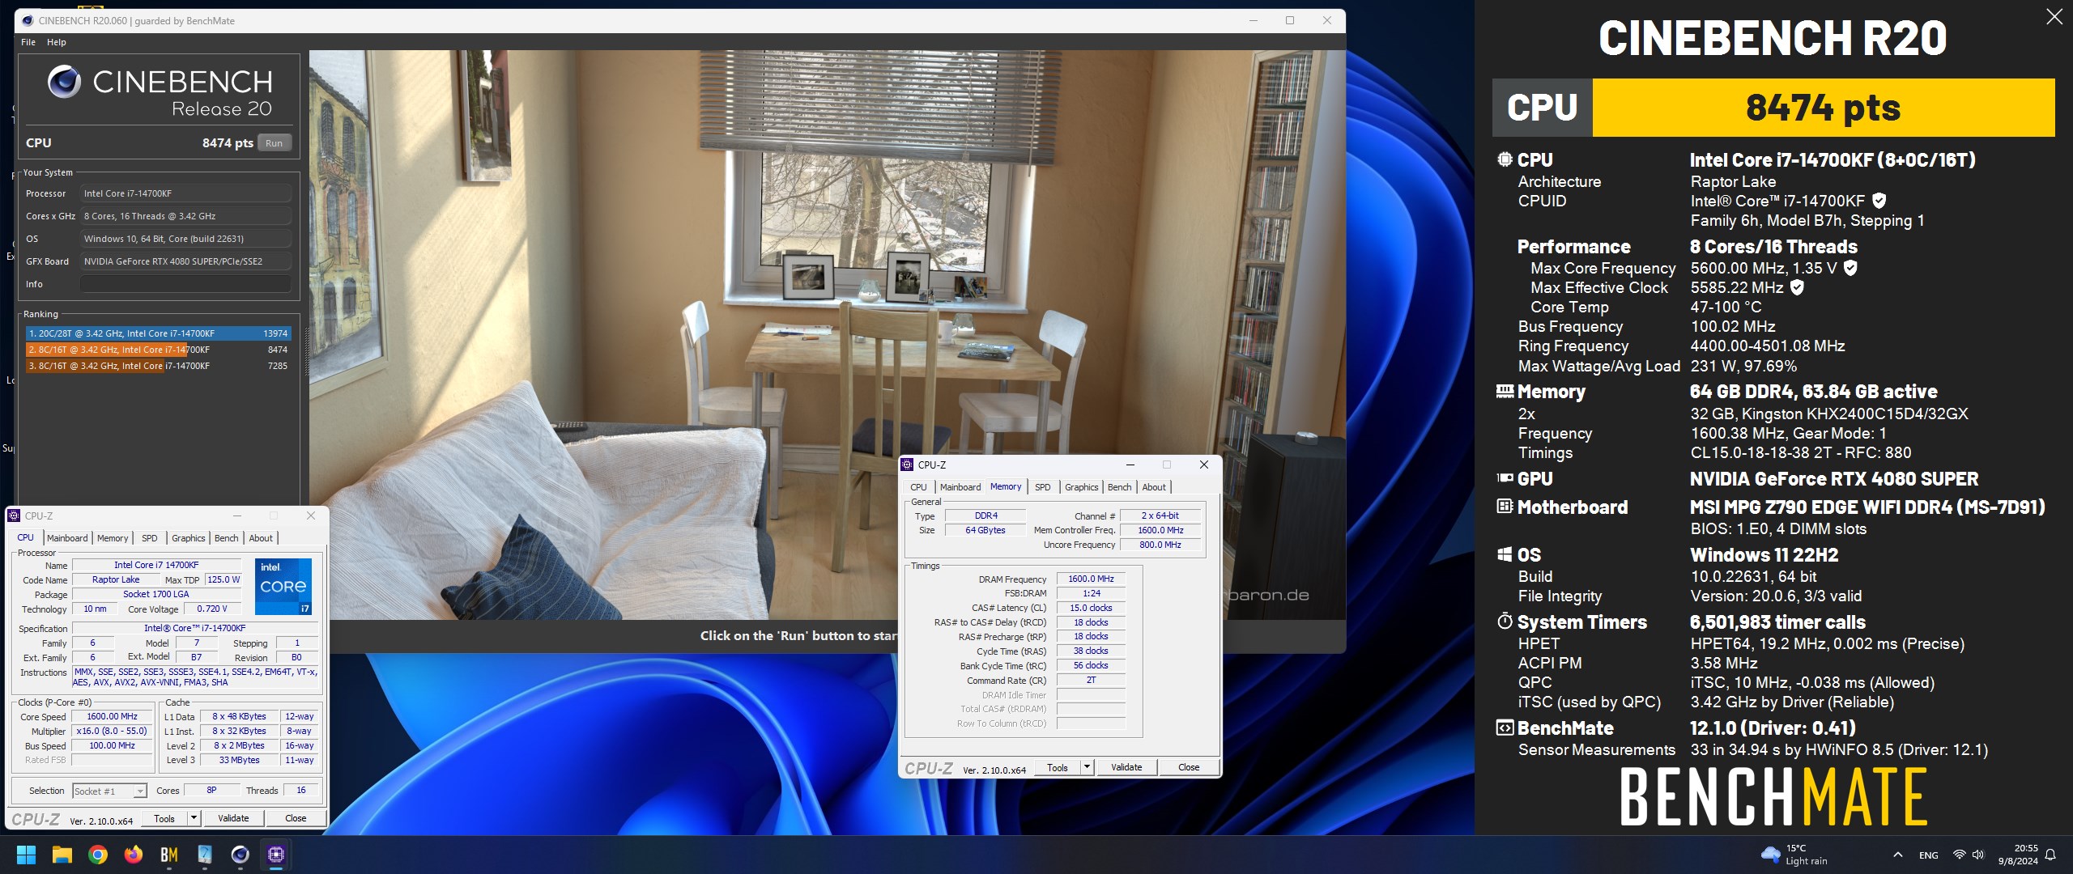The width and height of the screenshot is (2073, 874).
Task: Click the Motherboard icon in BenchMate panel
Action: click(x=1505, y=507)
